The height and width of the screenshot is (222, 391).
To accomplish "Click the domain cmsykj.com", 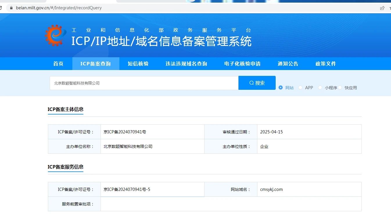I will (271, 189).
